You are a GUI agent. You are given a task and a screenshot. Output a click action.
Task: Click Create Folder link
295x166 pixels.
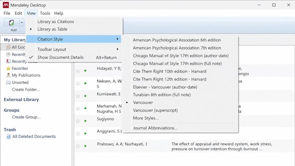click(x=26, y=89)
